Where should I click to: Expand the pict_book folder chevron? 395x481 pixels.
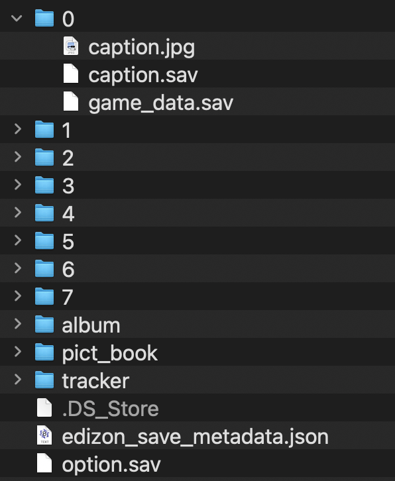click(18, 352)
